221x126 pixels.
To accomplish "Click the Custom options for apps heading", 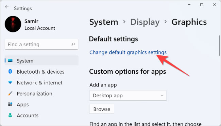I will [x=128, y=72].
